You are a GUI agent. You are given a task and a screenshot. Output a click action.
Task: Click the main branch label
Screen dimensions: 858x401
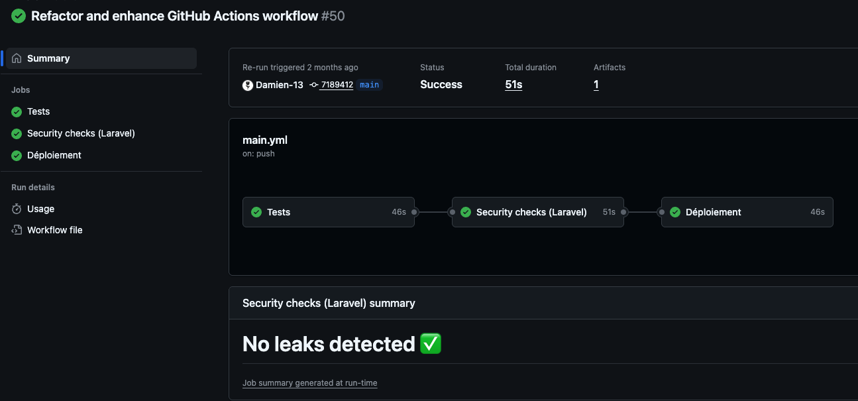pyautogui.click(x=370, y=85)
